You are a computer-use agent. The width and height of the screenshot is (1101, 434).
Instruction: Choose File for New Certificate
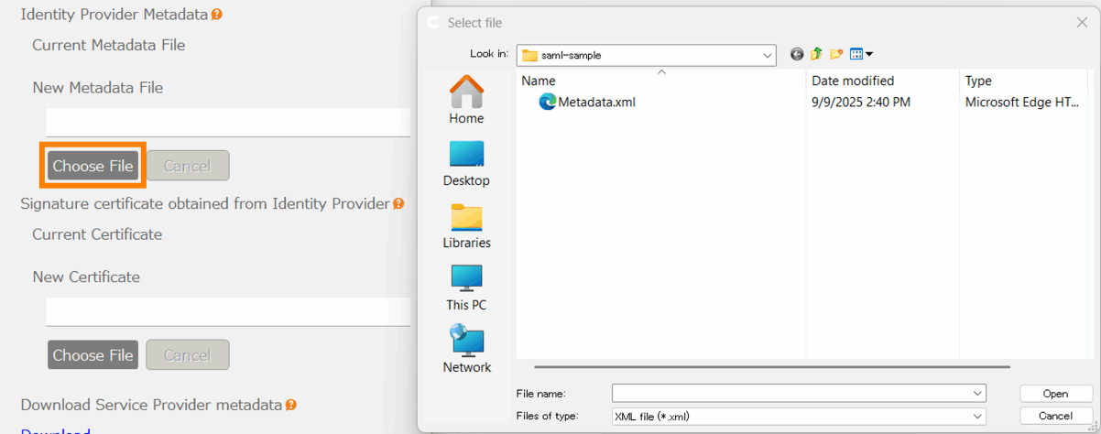[93, 355]
